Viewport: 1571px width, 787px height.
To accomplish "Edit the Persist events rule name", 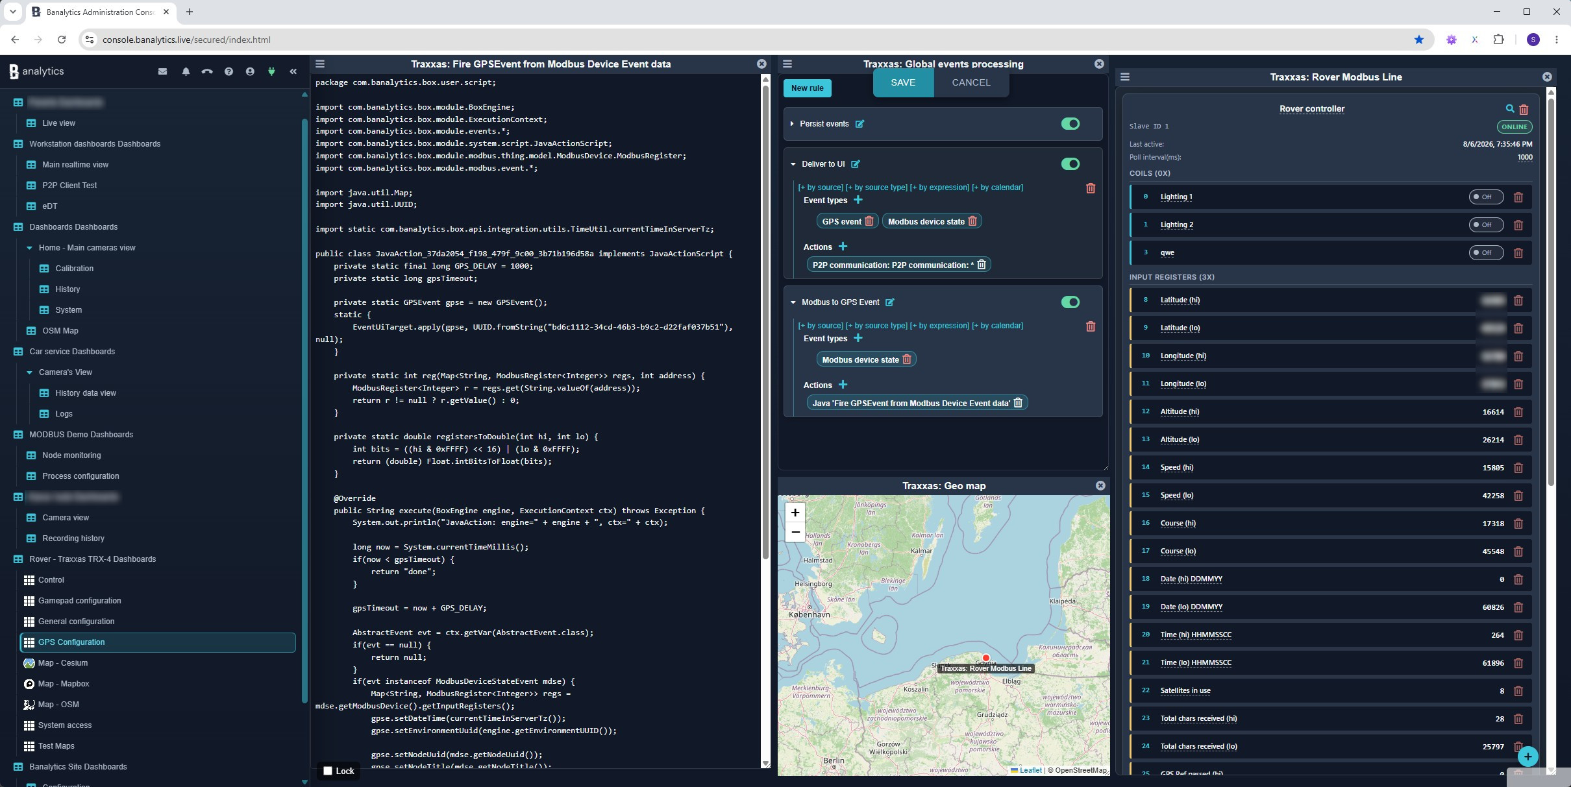I will [x=860, y=124].
